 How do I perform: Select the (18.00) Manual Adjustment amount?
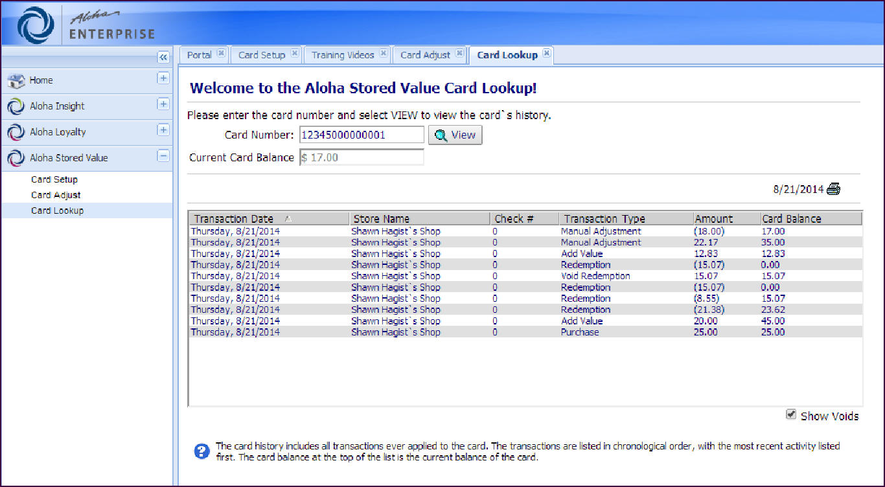[x=709, y=231]
